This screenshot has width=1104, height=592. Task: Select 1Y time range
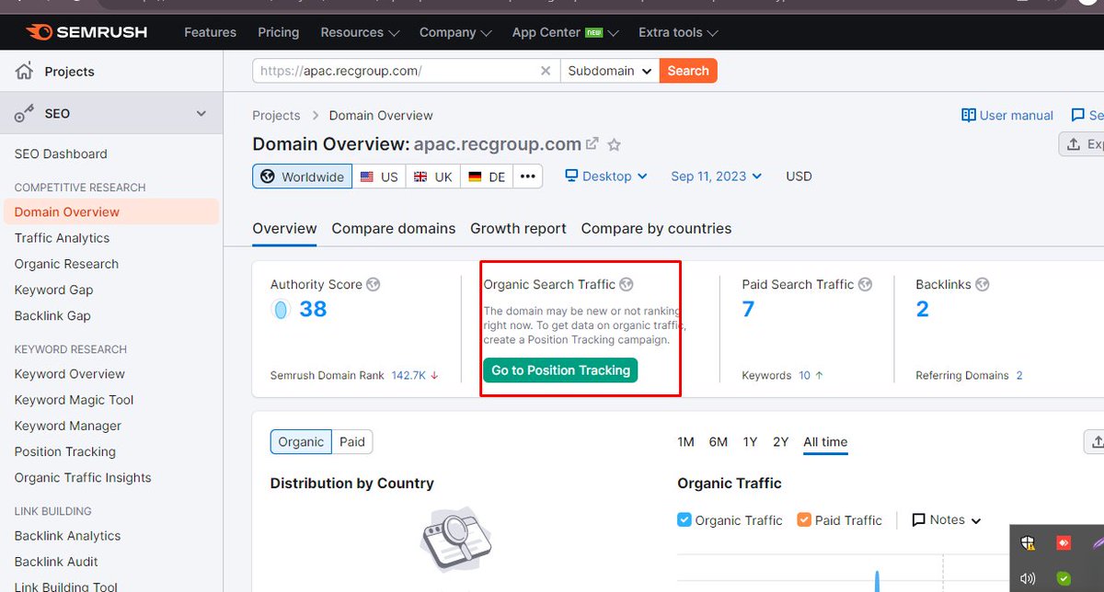tap(750, 442)
